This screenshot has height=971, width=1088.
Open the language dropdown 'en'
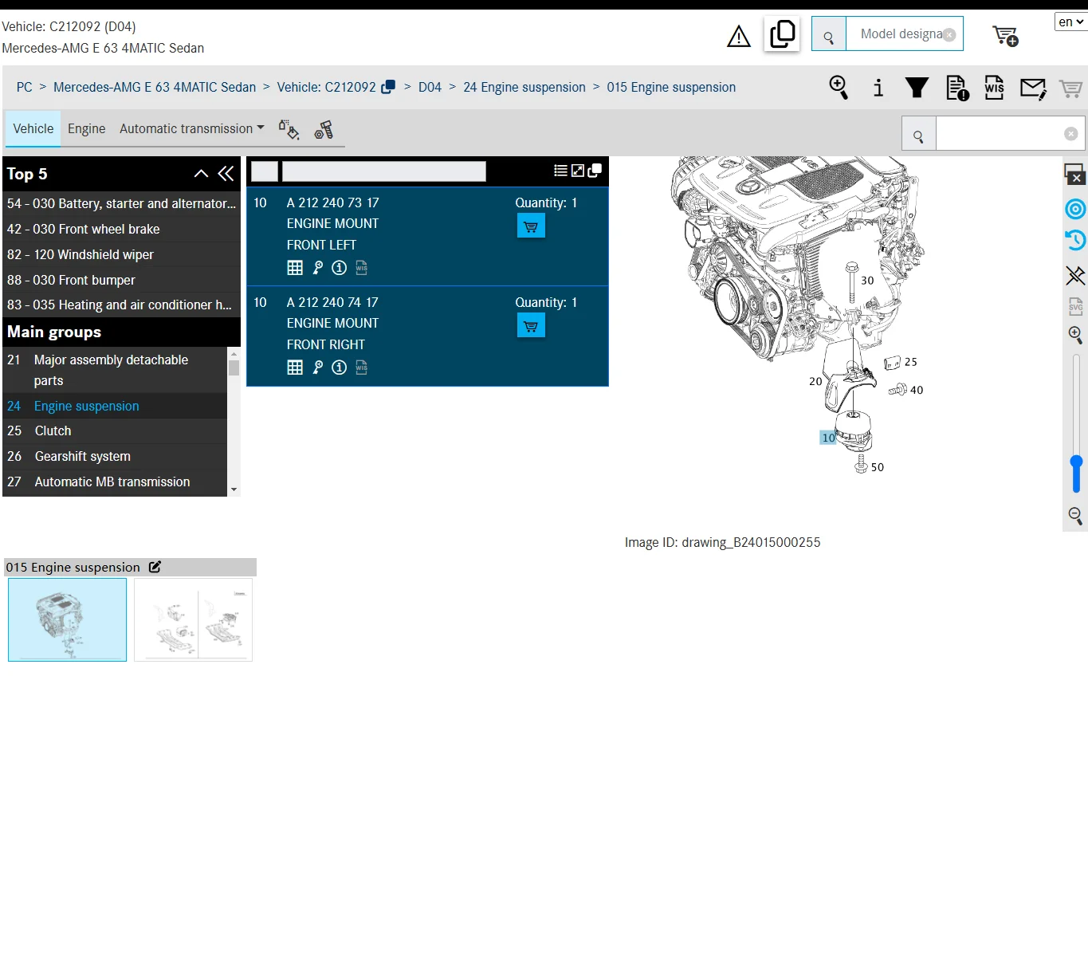[x=1070, y=22]
